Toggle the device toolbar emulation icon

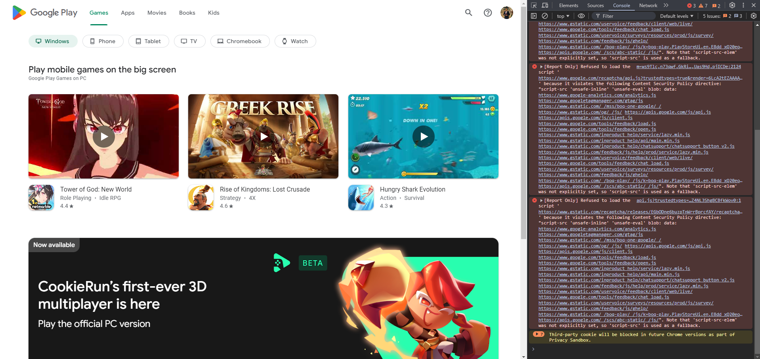coord(545,5)
